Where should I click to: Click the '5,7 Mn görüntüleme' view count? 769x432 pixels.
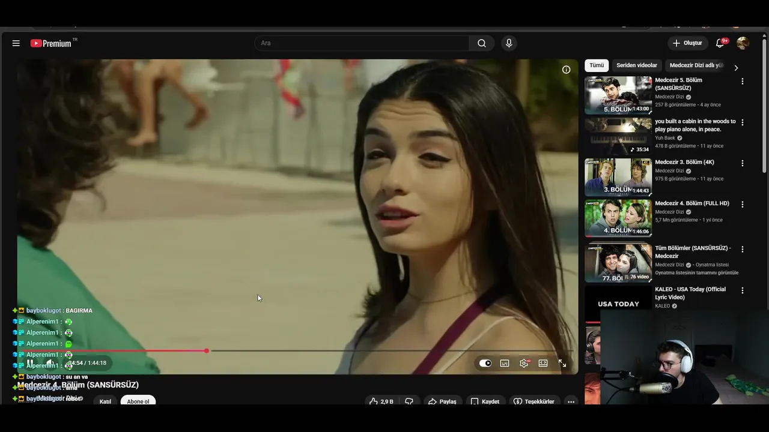[677, 220]
